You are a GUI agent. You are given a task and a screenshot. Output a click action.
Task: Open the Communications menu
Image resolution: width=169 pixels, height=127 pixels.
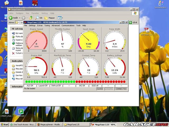(68, 25)
